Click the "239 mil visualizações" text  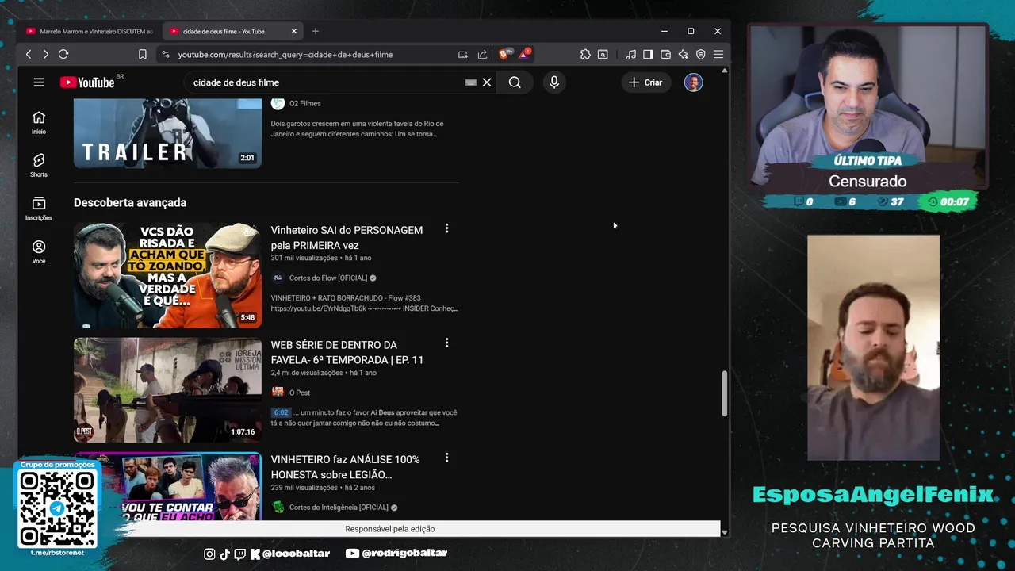304,488
